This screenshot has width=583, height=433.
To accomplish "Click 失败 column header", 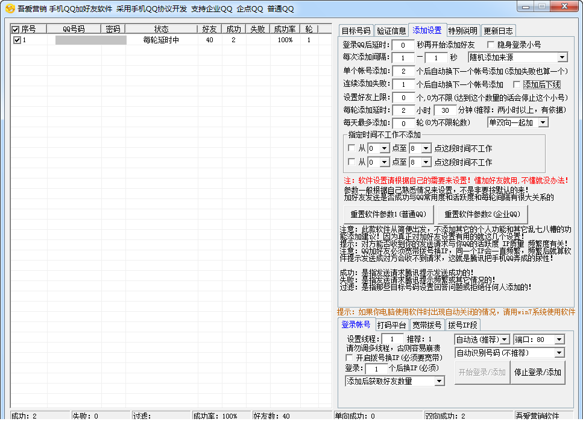I will [x=257, y=29].
